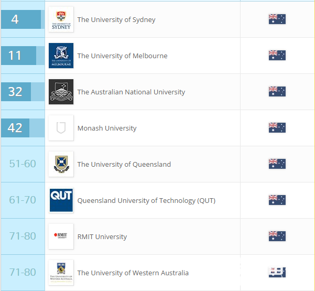Click Monash University's placeholder shield logo
Viewport: 315px width, 291px height.
click(61, 128)
